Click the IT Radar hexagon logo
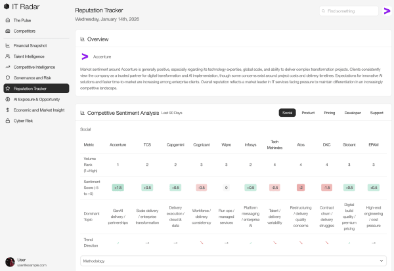The width and height of the screenshot is (394, 271). click(7, 7)
